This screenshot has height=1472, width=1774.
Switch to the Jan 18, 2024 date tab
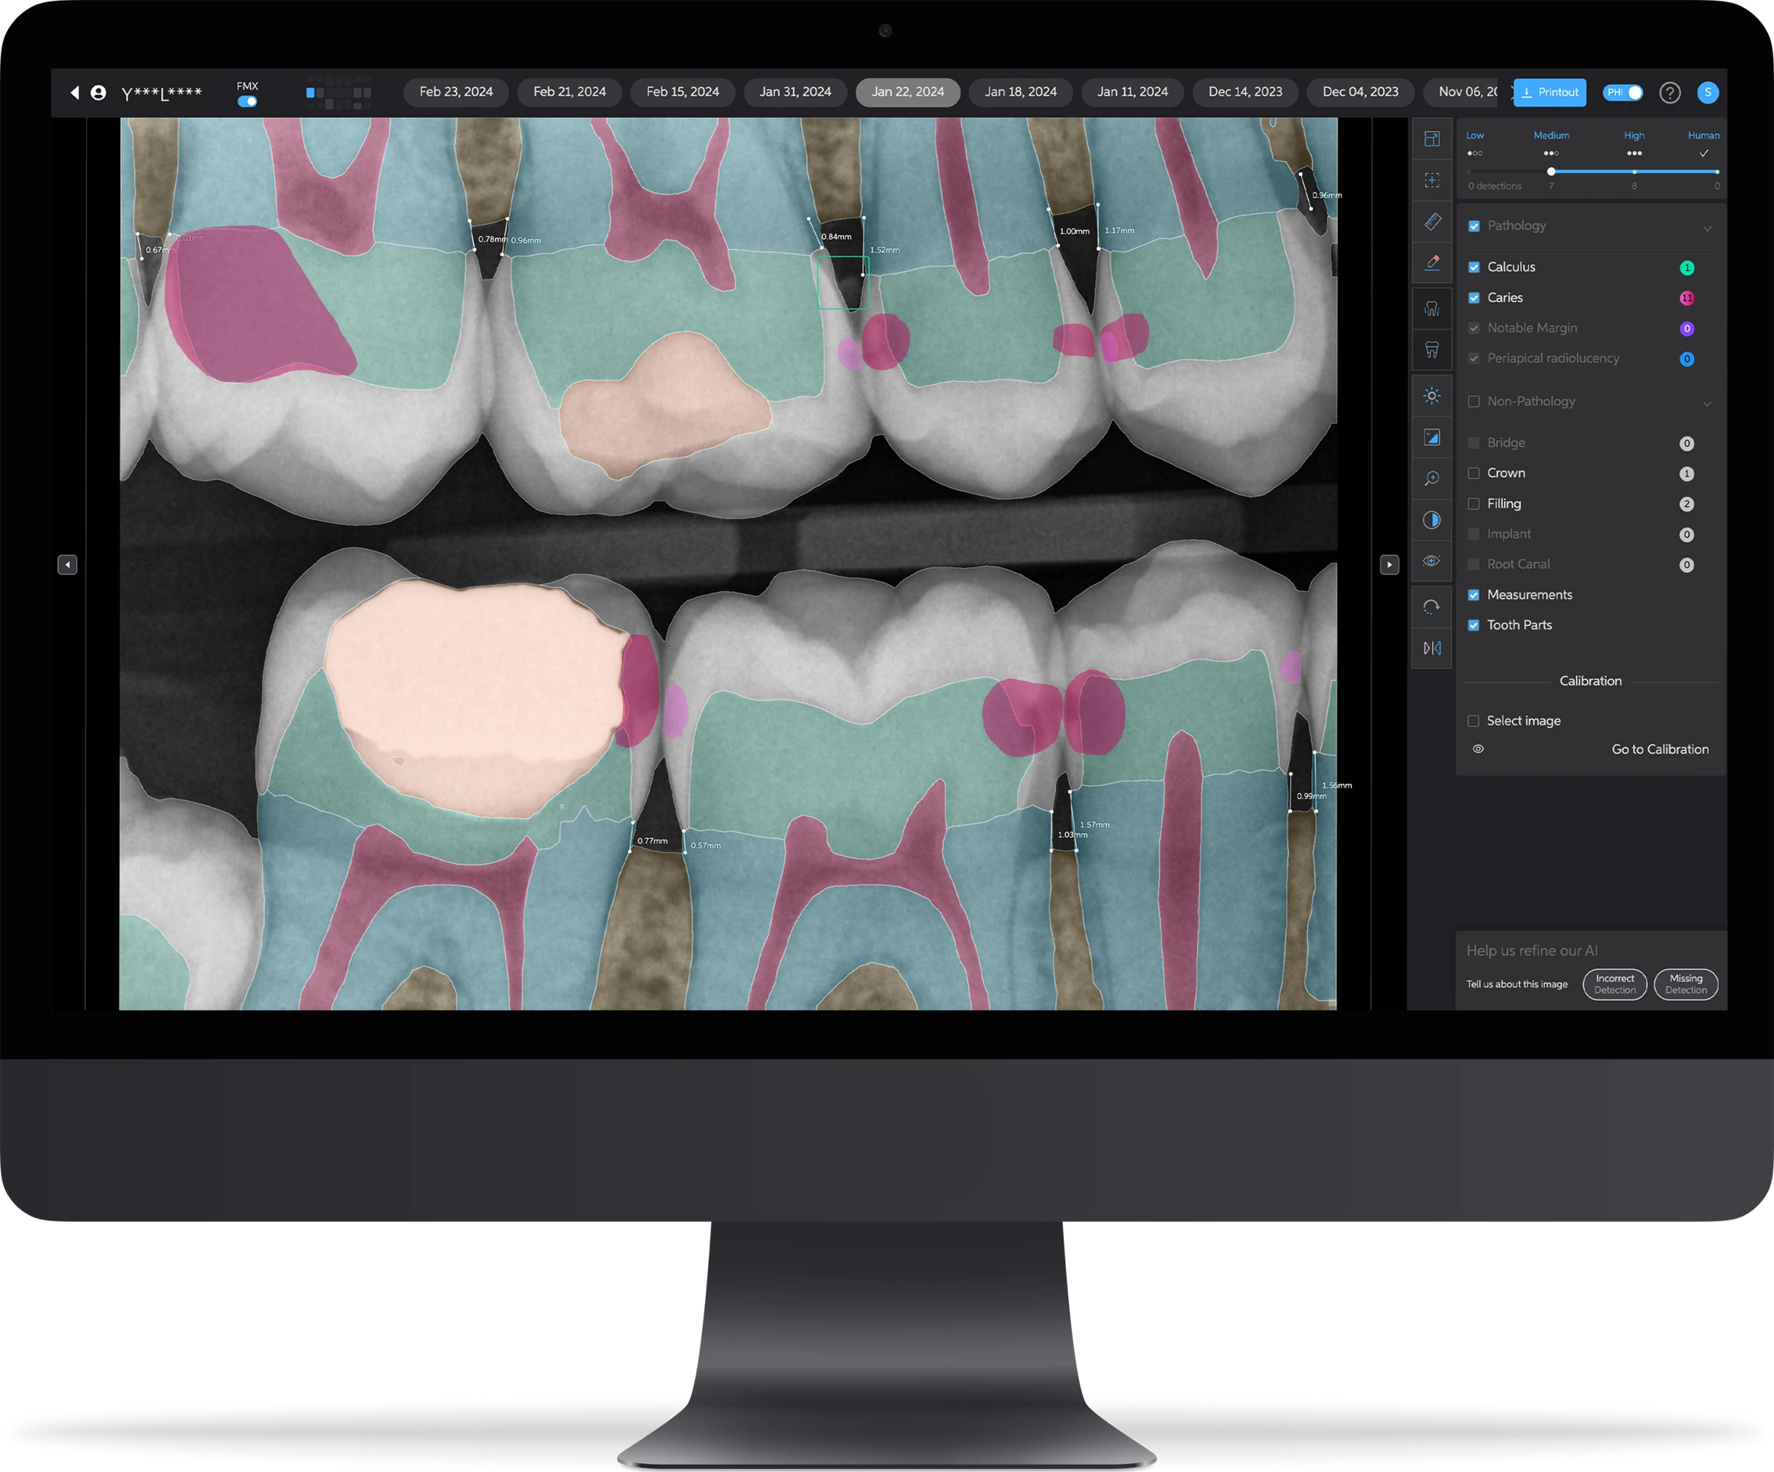(x=1021, y=92)
